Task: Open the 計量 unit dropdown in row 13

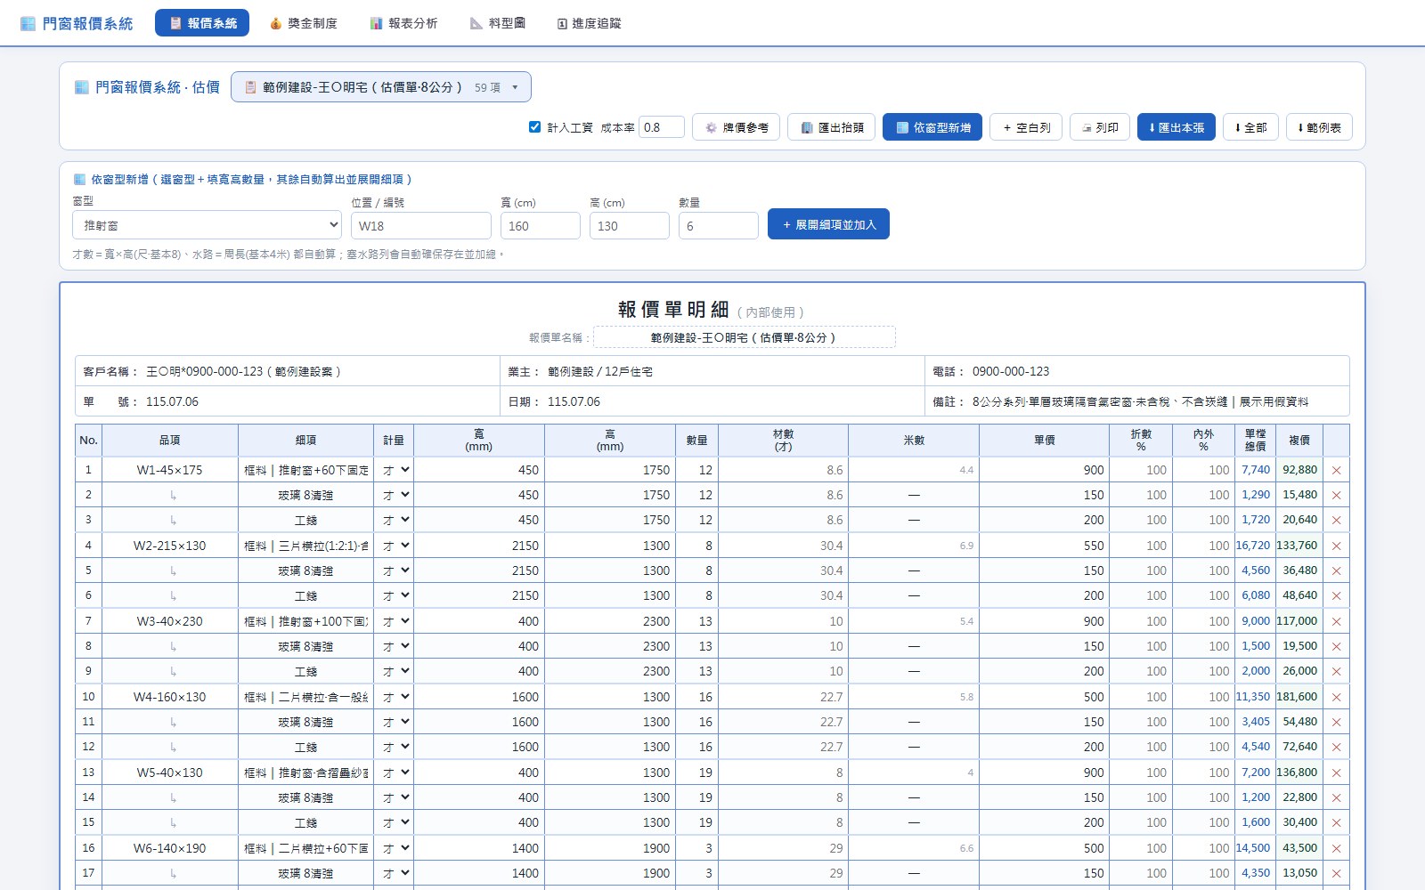Action: click(x=395, y=773)
